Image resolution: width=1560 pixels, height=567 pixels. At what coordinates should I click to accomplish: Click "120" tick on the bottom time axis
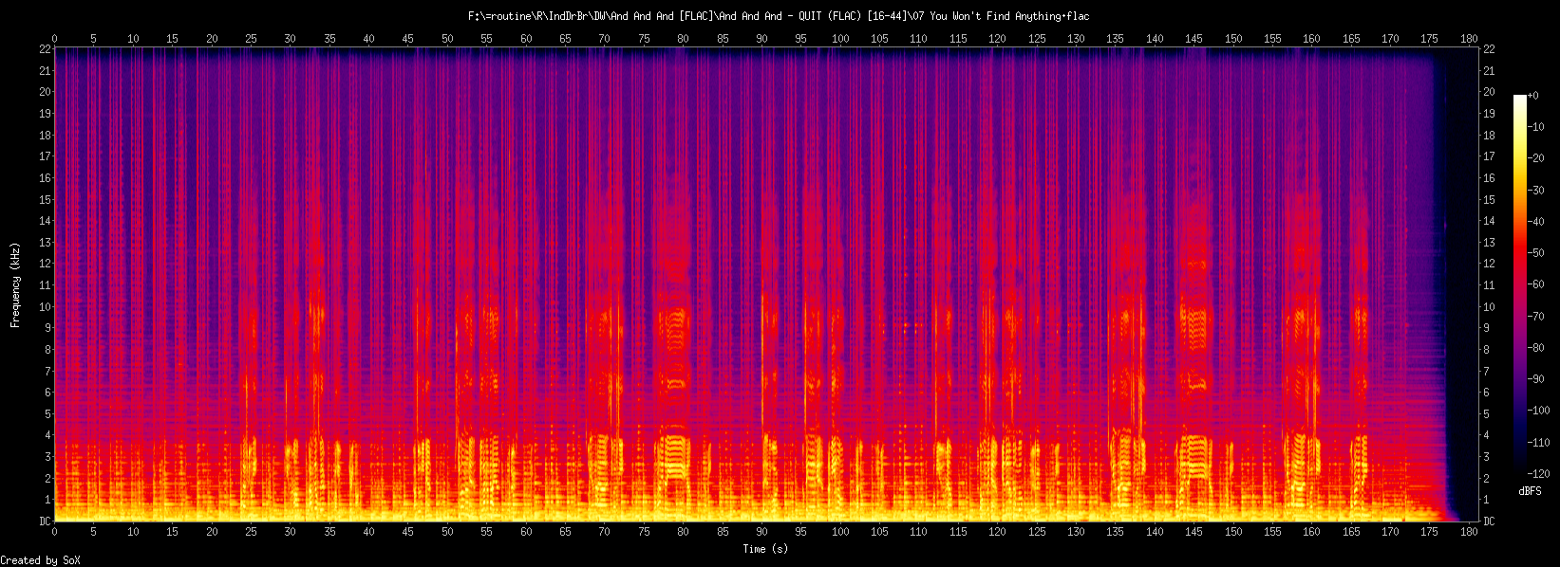(997, 532)
